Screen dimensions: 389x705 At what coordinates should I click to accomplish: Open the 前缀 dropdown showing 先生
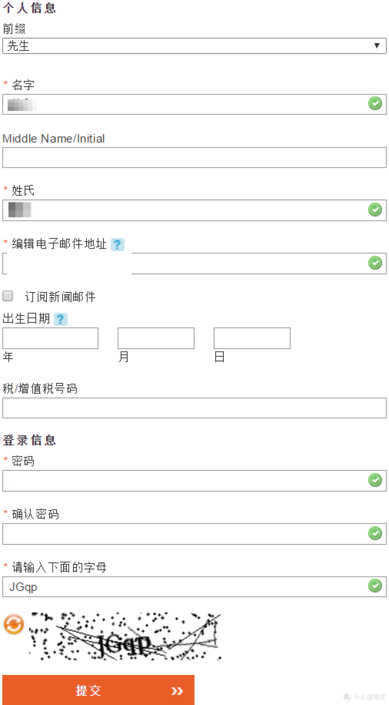[x=194, y=46]
